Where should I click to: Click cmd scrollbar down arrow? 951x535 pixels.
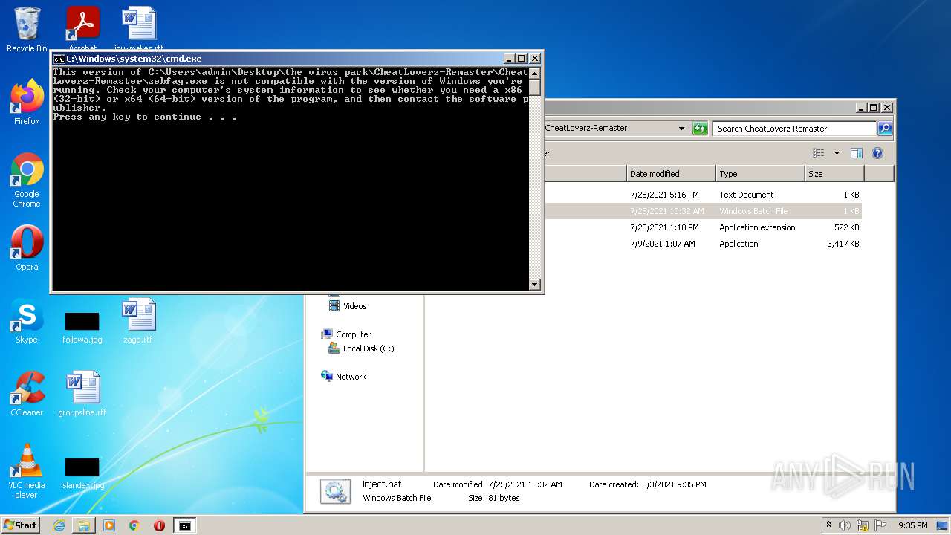click(534, 284)
